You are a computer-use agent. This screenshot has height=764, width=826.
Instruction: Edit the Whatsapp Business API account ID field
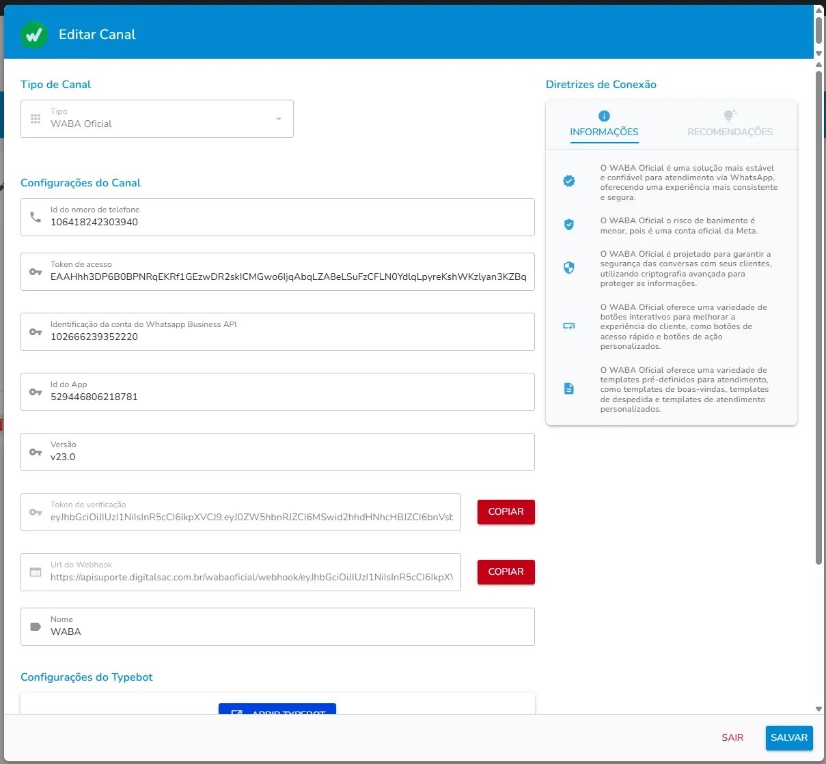coord(277,332)
